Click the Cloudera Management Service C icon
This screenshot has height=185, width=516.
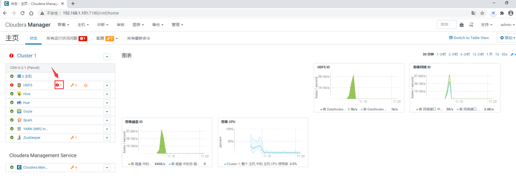click(x=19, y=167)
